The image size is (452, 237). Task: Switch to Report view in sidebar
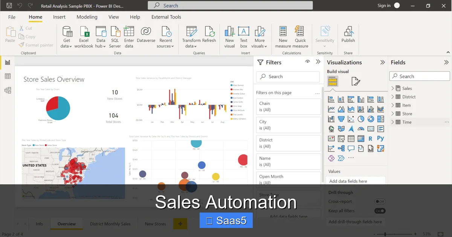point(8,62)
